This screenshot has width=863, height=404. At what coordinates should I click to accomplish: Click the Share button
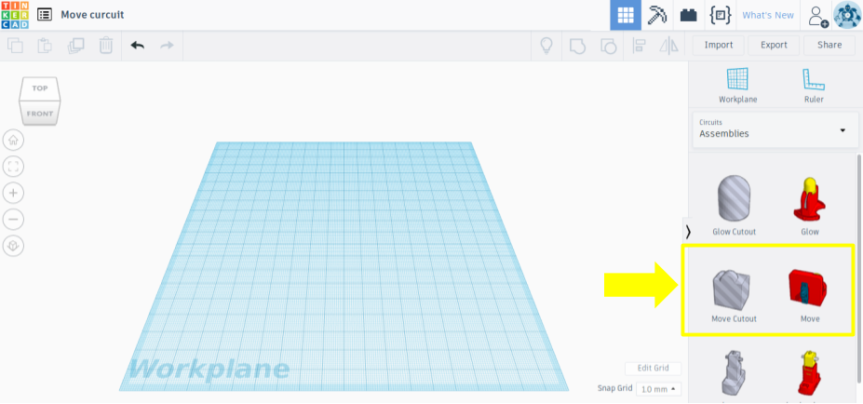pyautogui.click(x=829, y=45)
